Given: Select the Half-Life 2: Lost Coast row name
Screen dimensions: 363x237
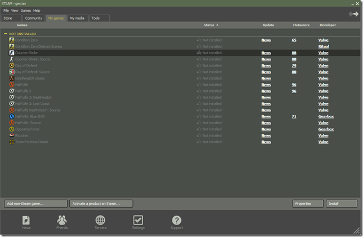Looking at the screenshot, I should pos(32,104).
